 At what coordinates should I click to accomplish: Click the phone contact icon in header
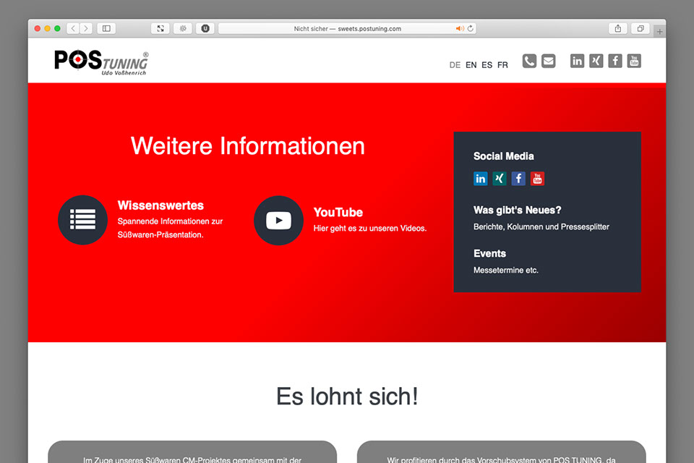click(x=529, y=61)
